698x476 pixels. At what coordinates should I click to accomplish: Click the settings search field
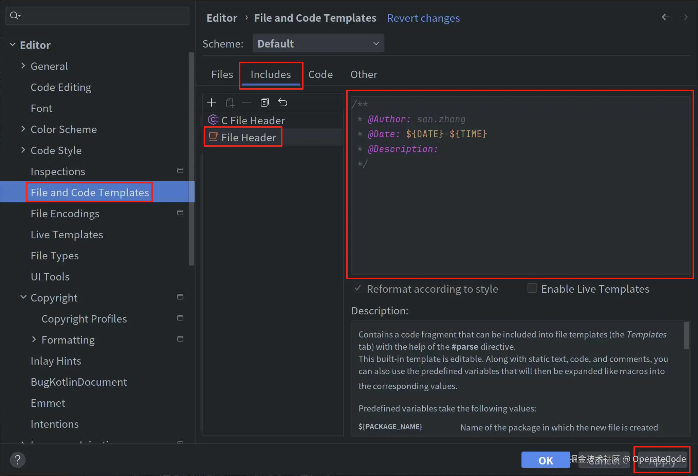102,16
